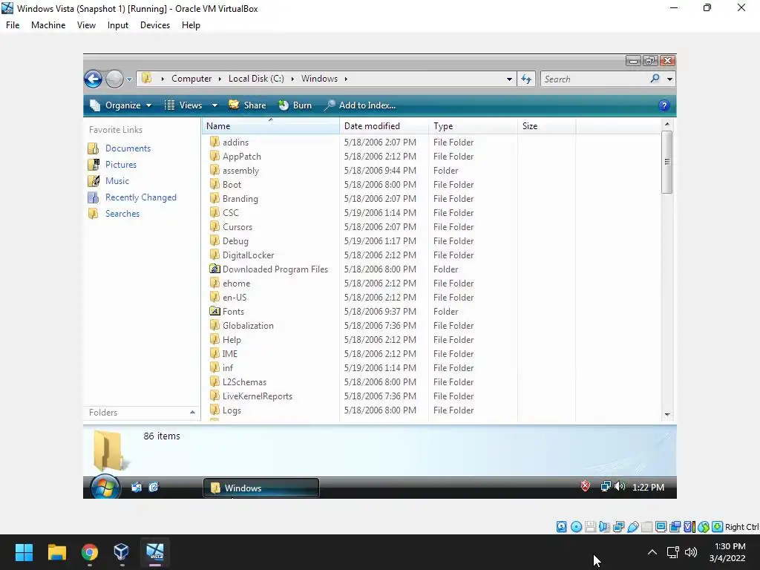
Task: Expand the Folders pane arrow
Action: click(x=192, y=413)
